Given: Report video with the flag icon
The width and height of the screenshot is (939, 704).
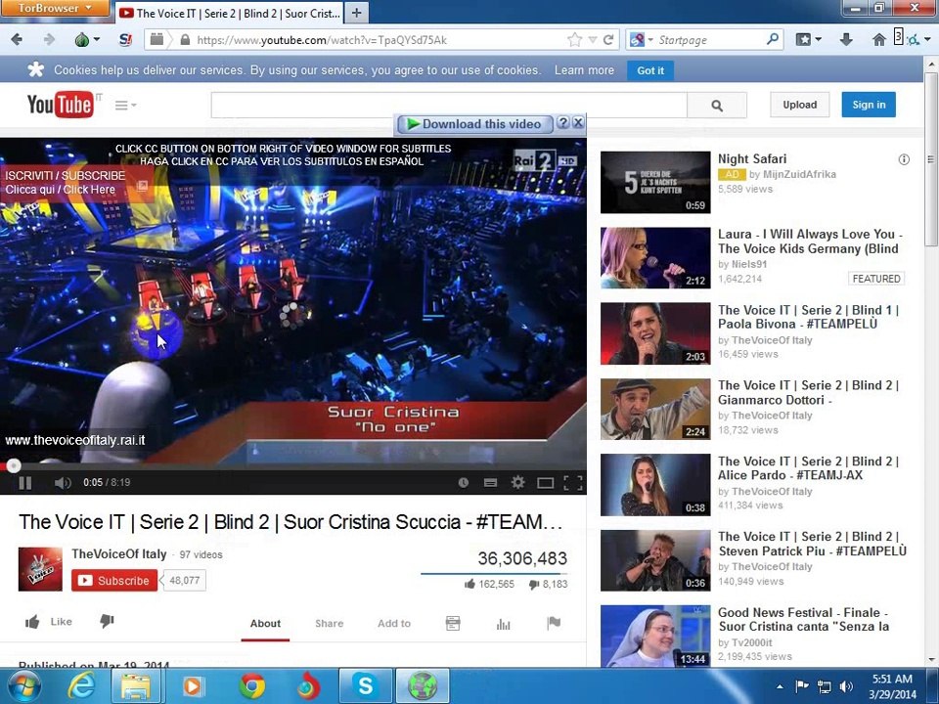Looking at the screenshot, I should pos(554,623).
